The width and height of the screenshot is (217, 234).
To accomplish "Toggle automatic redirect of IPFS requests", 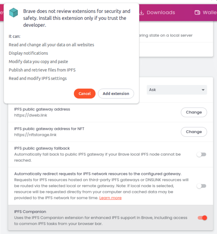I will pos(201,186).
